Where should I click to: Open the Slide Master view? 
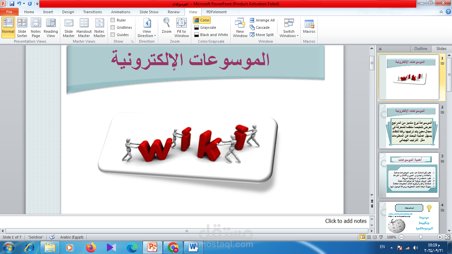[x=69, y=27]
